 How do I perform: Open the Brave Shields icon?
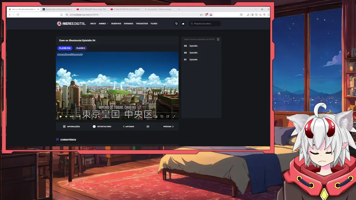[x=206, y=15]
